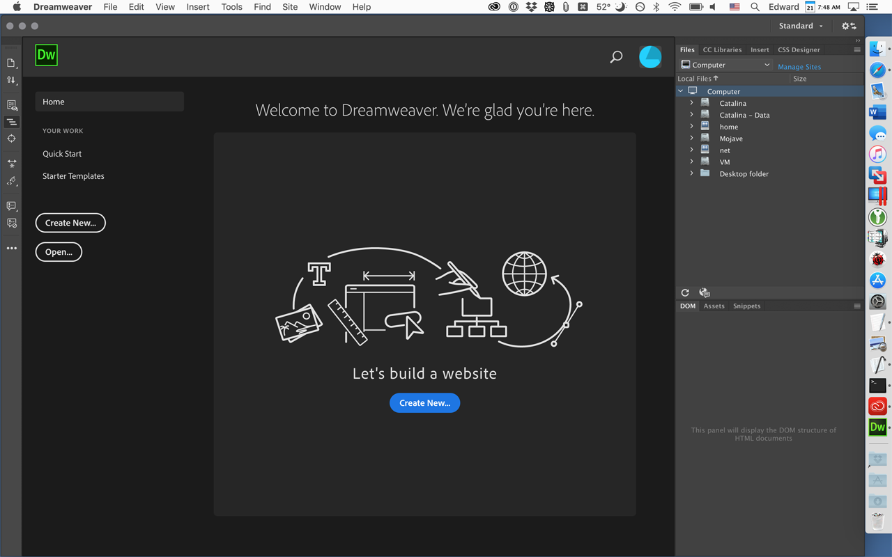Collapse panels using double-arrow icon

(x=858, y=40)
